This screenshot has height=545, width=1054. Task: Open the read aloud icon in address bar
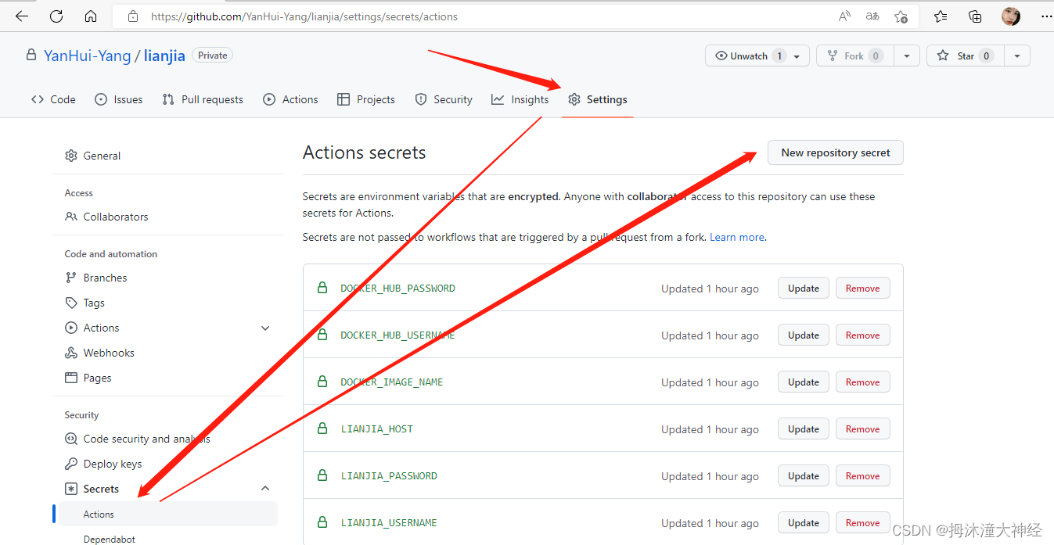844,16
